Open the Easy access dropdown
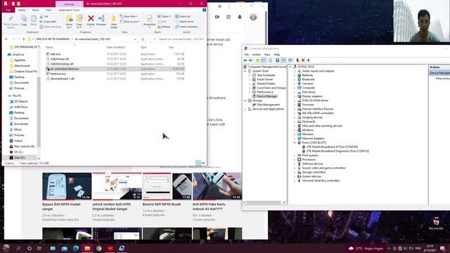 130,22
